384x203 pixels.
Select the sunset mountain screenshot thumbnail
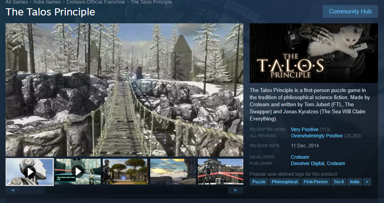[x=173, y=172]
